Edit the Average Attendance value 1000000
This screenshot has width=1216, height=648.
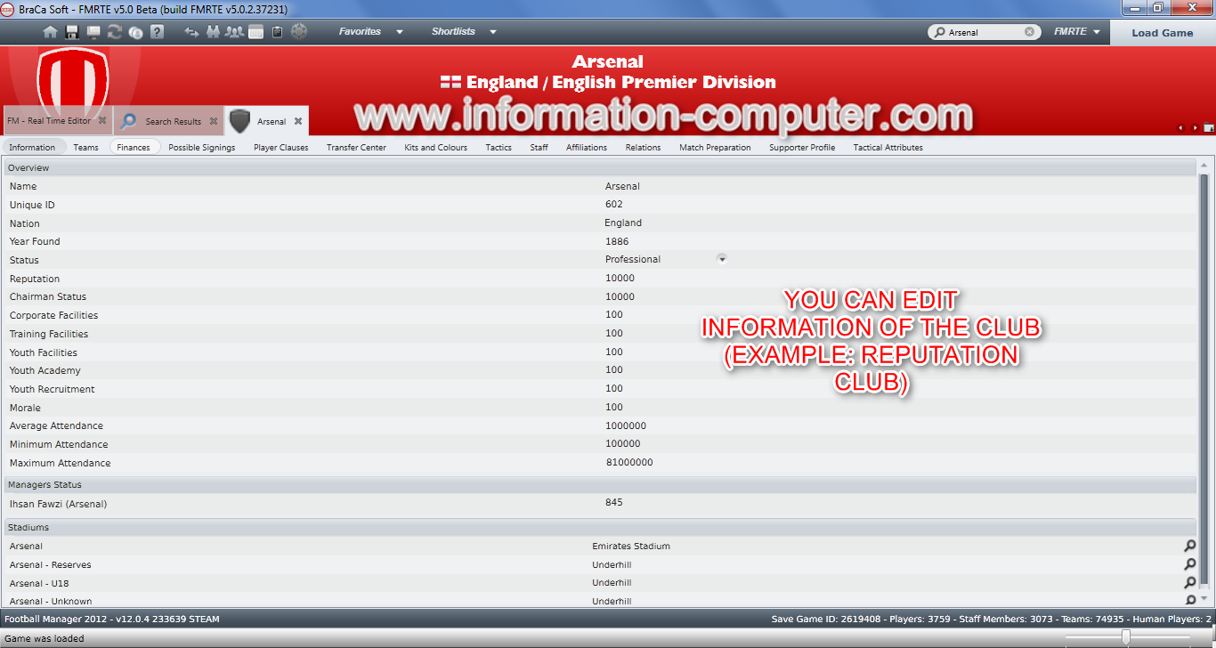[626, 425]
